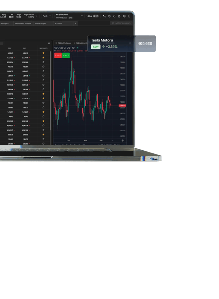Click the Equity value in the header
The image size is (219, 299).
pyautogui.click(x=3, y=17)
